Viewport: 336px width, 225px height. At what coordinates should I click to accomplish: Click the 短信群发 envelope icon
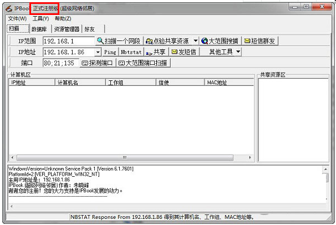pos(247,40)
